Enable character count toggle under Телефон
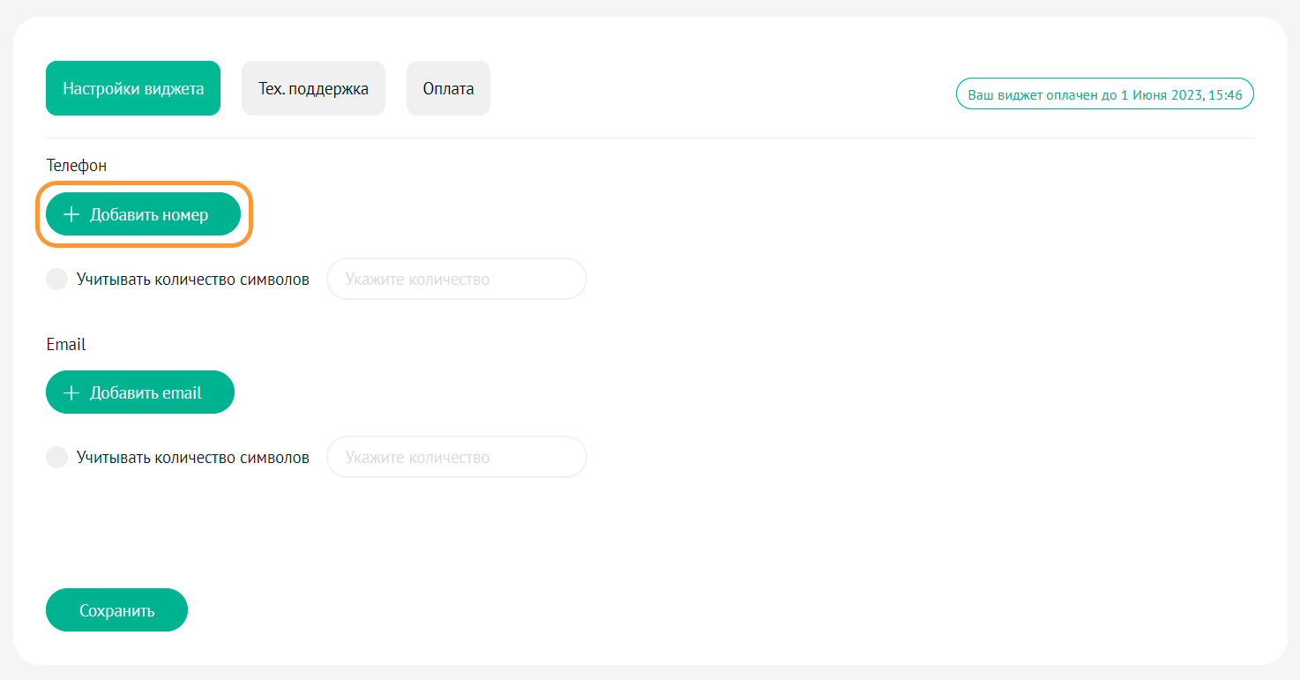 56,280
